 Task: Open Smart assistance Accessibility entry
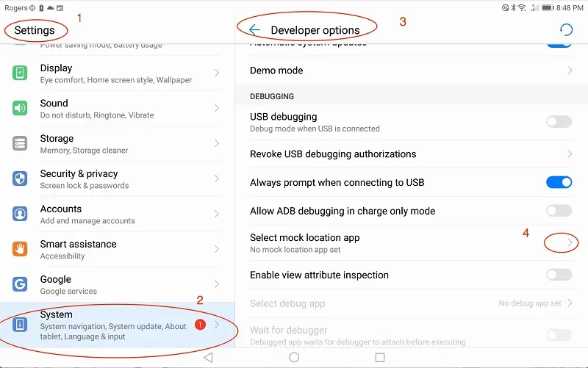(x=118, y=249)
